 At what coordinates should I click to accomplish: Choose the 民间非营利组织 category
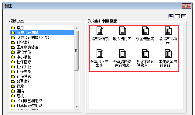click(42, 101)
